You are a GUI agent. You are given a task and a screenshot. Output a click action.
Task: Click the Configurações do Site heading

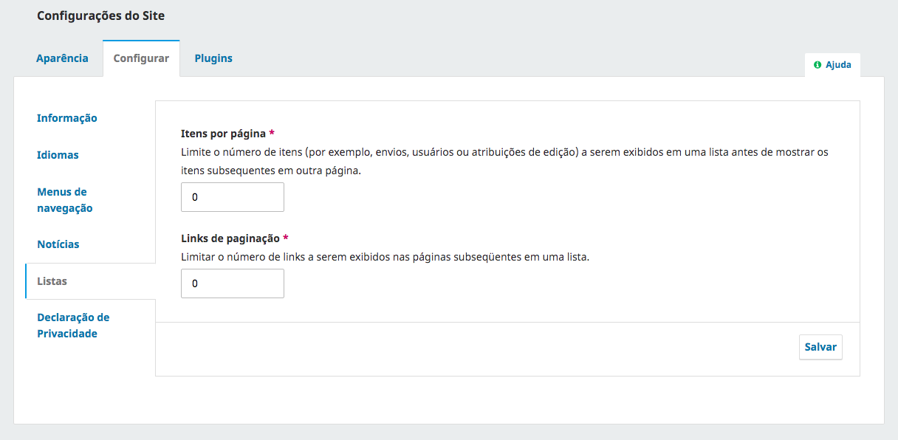pyautogui.click(x=101, y=16)
